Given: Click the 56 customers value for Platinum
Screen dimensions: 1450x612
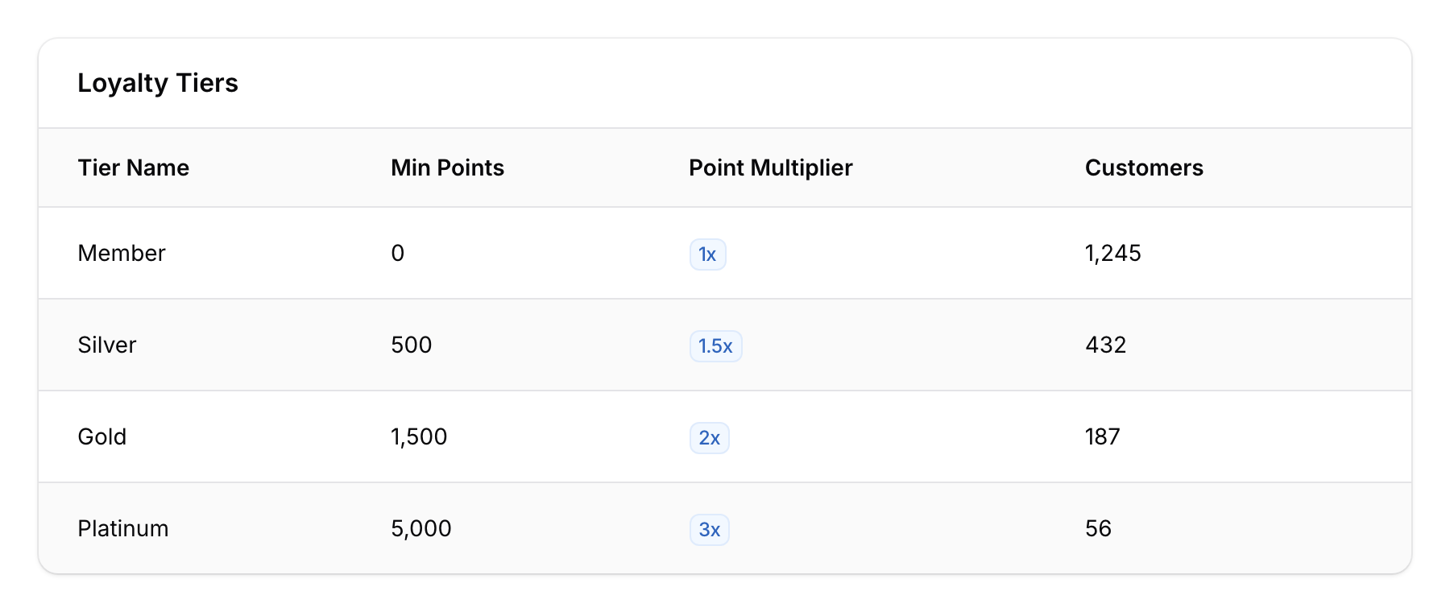Looking at the screenshot, I should [x=1099, y=529].
